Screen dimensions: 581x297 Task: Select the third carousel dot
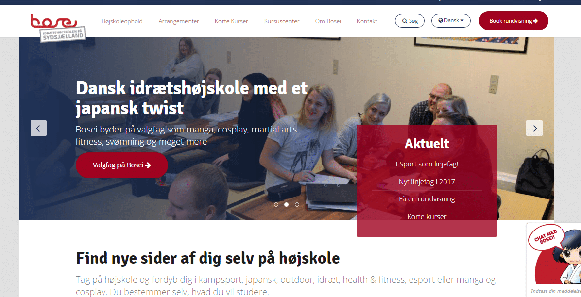(x=297, y=204)
